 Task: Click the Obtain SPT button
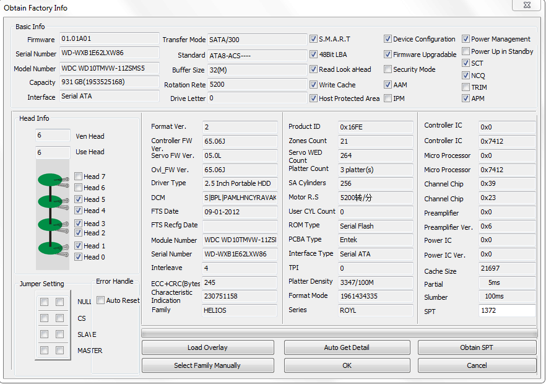click(477, 347)
